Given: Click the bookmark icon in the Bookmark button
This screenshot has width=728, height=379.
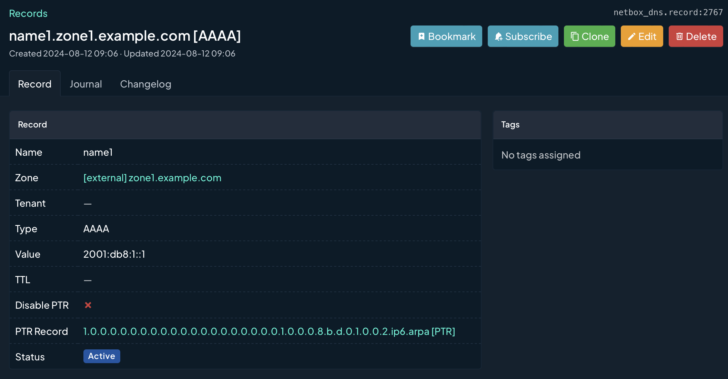Looking at the screenshot, I should pyautogui.click(x=421, y=37).
